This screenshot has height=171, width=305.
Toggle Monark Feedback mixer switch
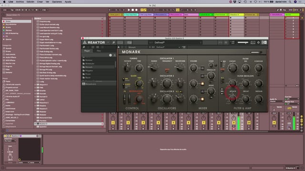(x=202, y=76)
